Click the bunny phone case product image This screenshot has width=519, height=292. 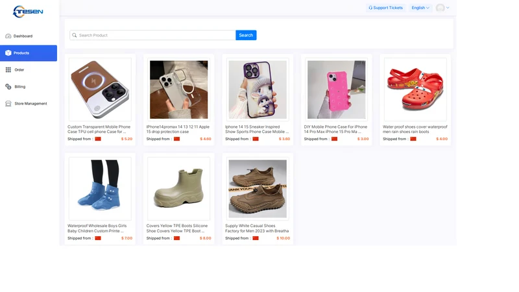[258, 90]
